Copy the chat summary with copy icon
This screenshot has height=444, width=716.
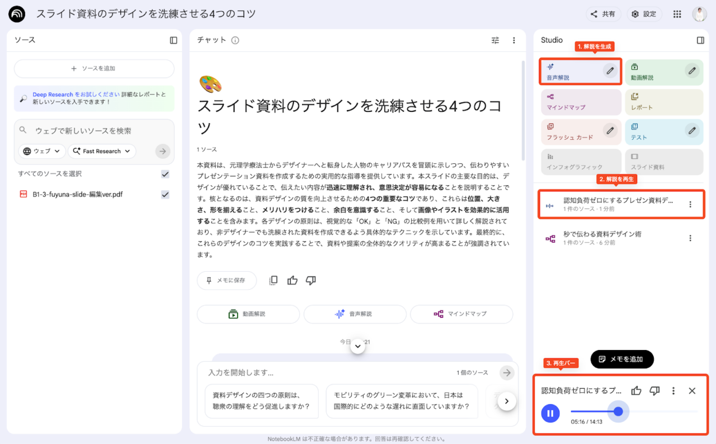point(273,280)
